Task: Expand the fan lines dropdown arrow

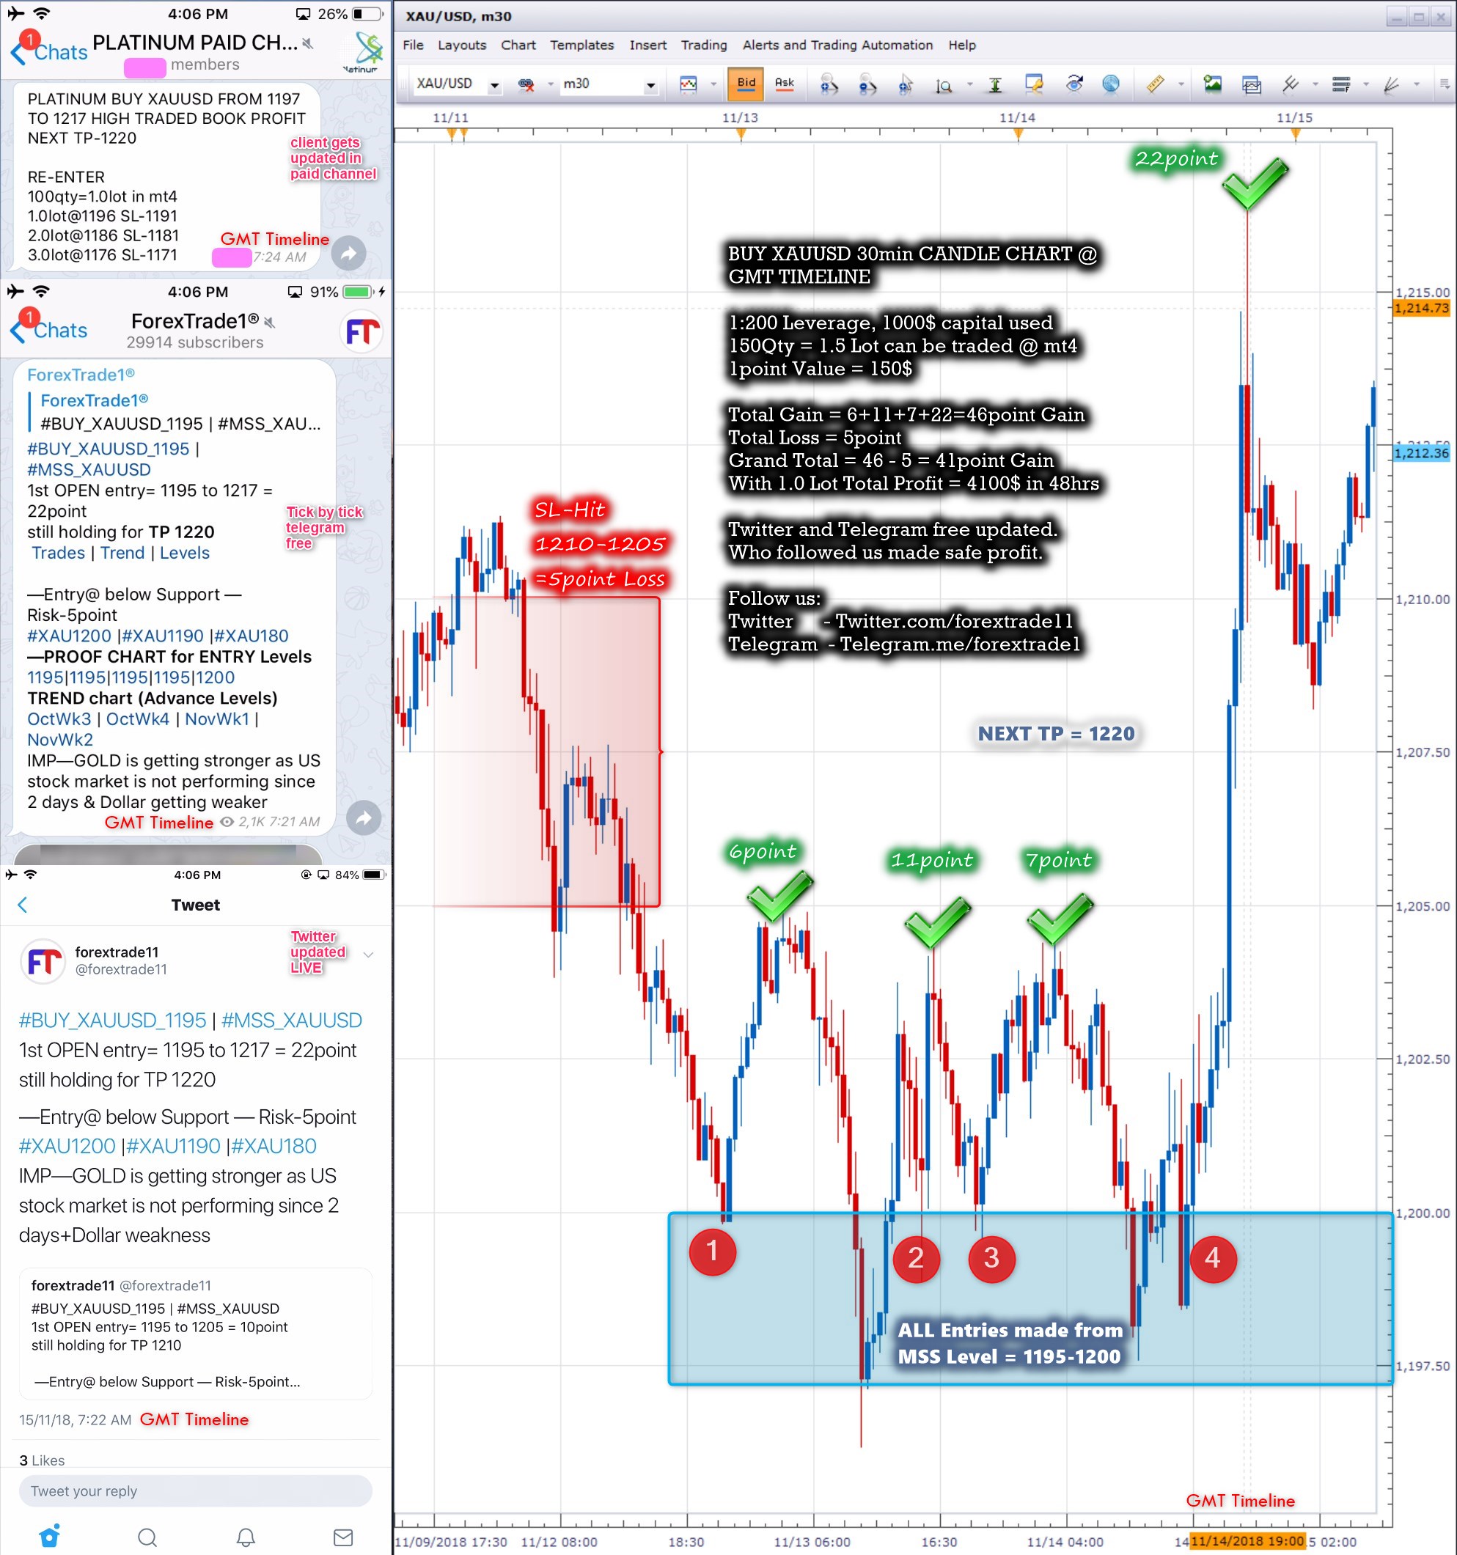Action: [x=1417, y=84]
